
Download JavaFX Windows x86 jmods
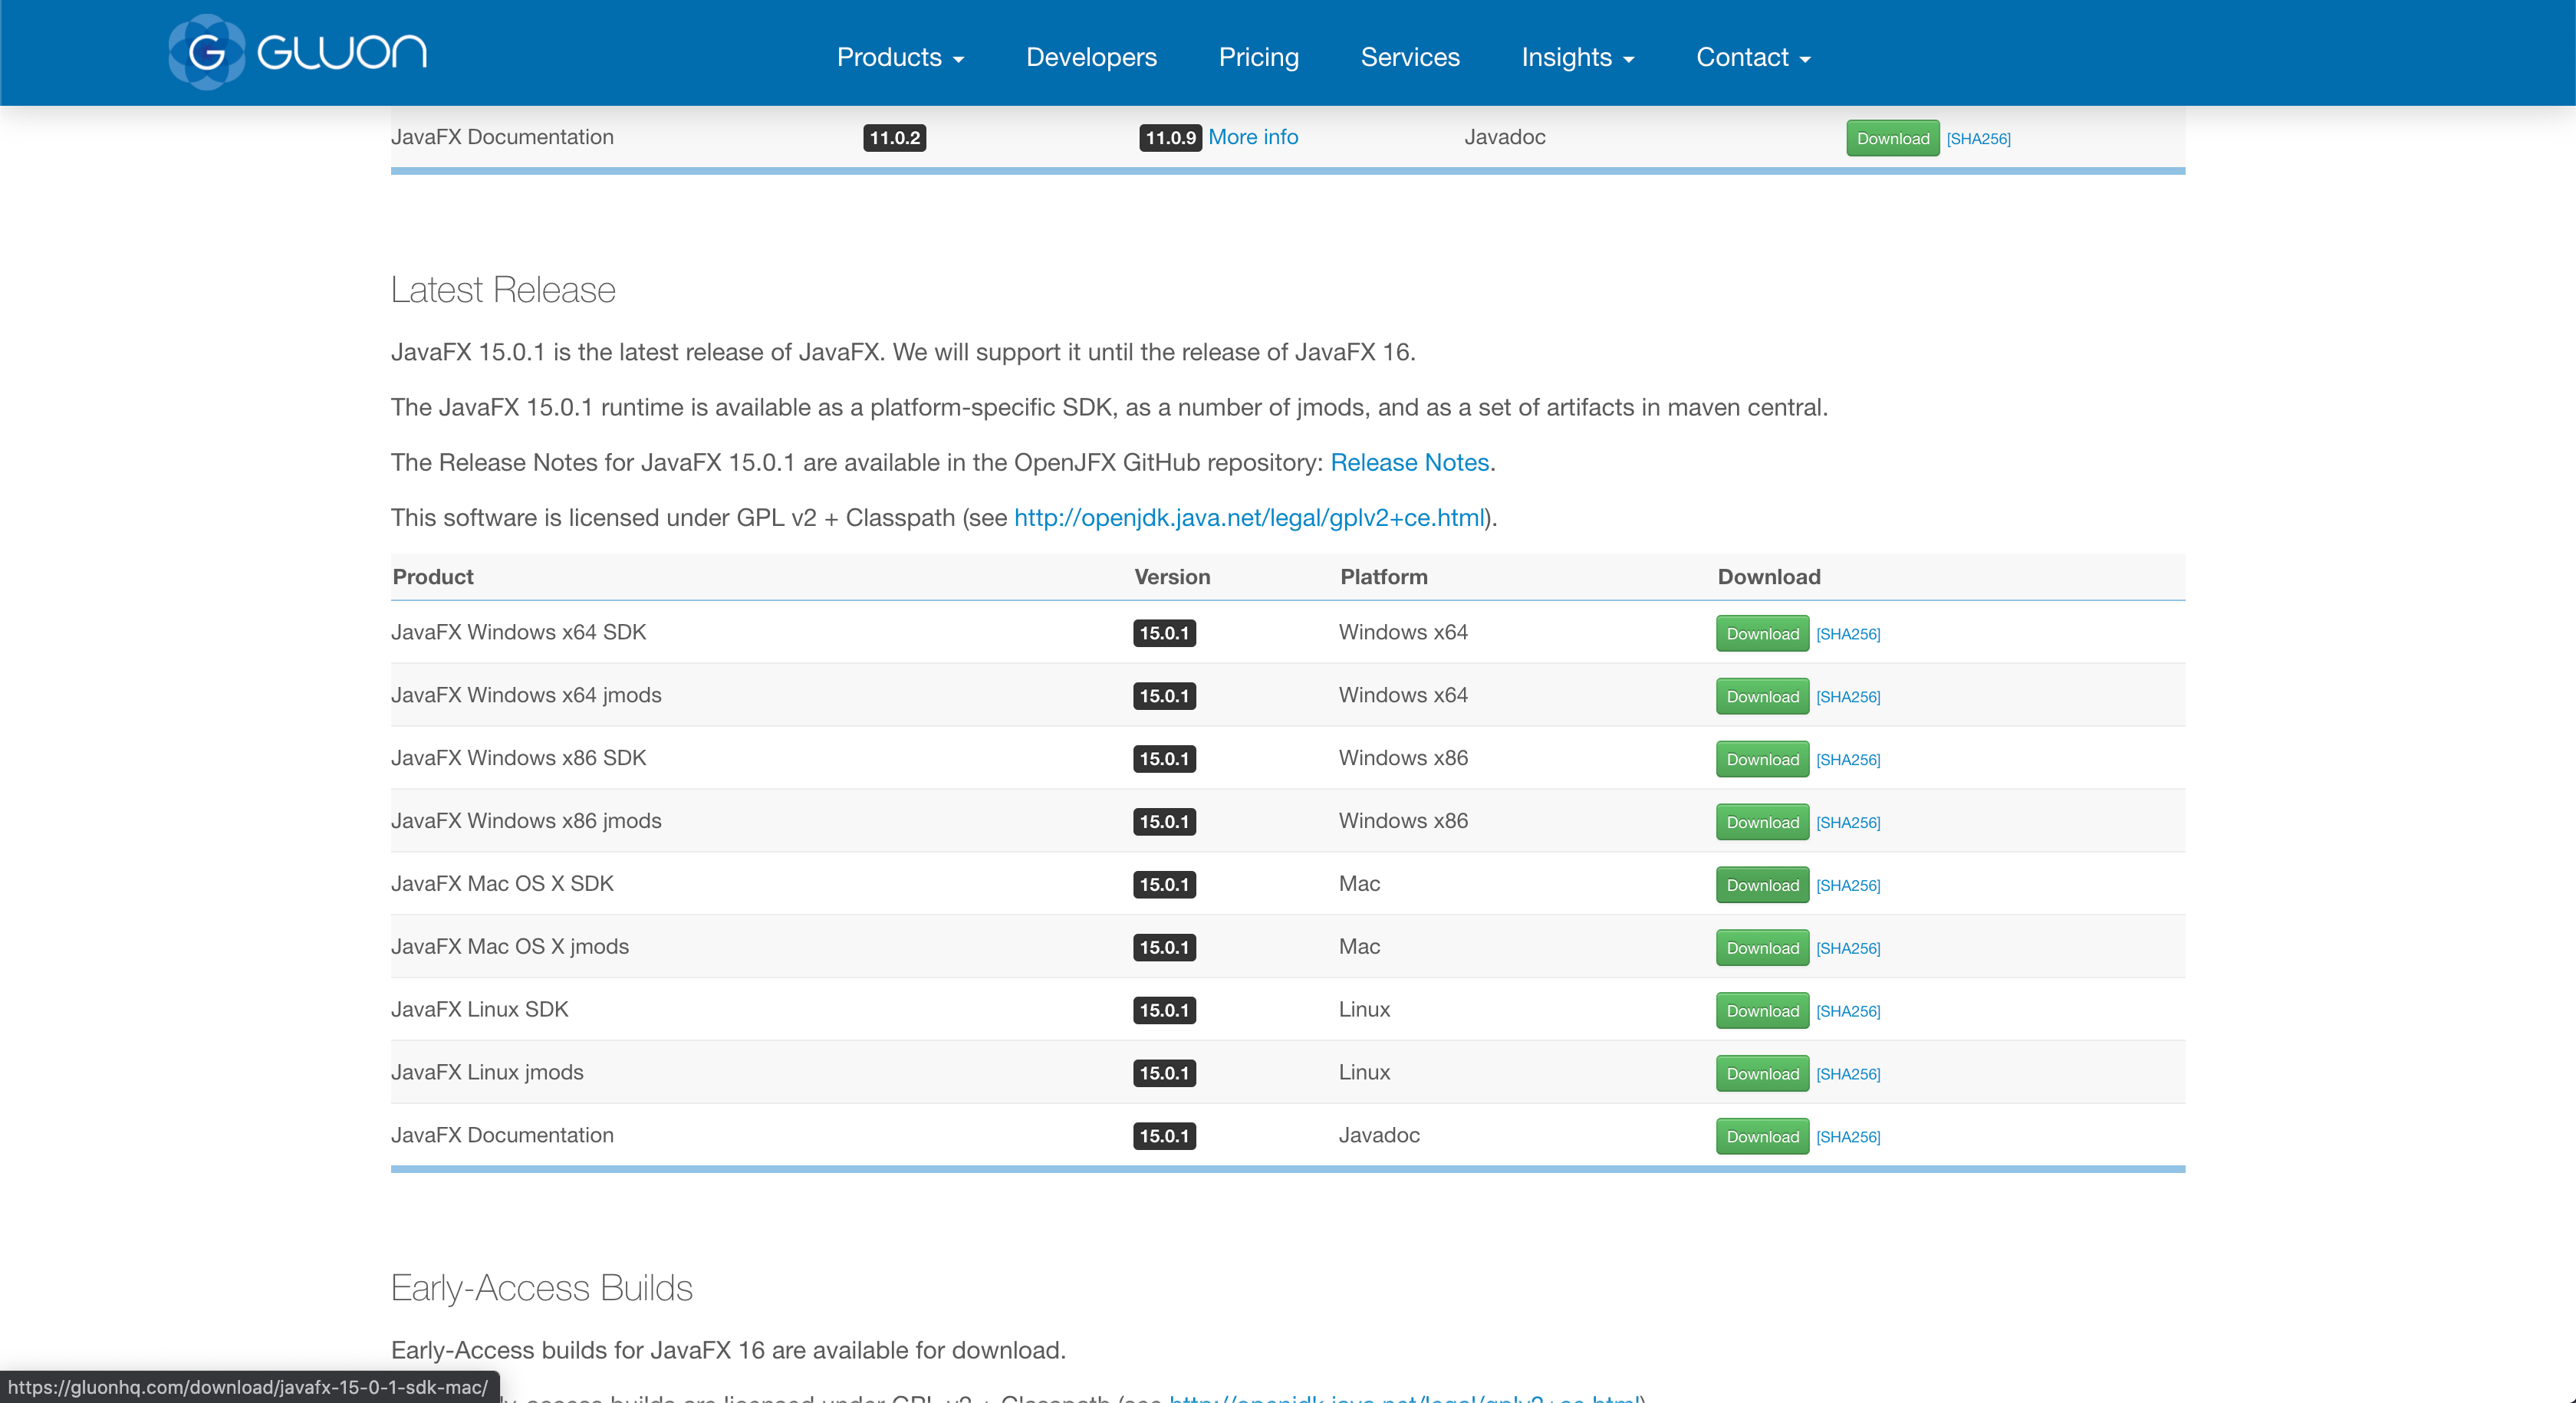[x=1762, y=822]
